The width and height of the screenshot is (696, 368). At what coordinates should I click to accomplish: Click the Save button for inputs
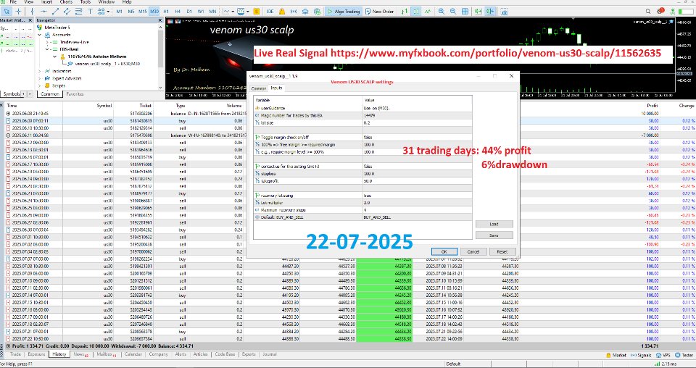pyautogui.click(x=494, y=235)
